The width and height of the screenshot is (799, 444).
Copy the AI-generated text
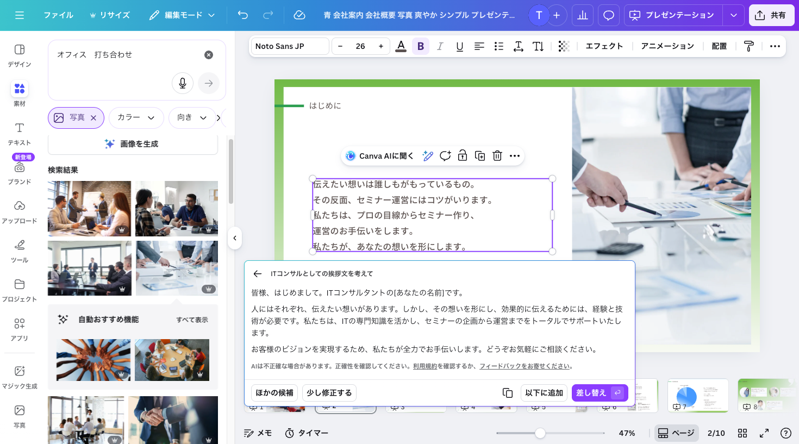507,393
